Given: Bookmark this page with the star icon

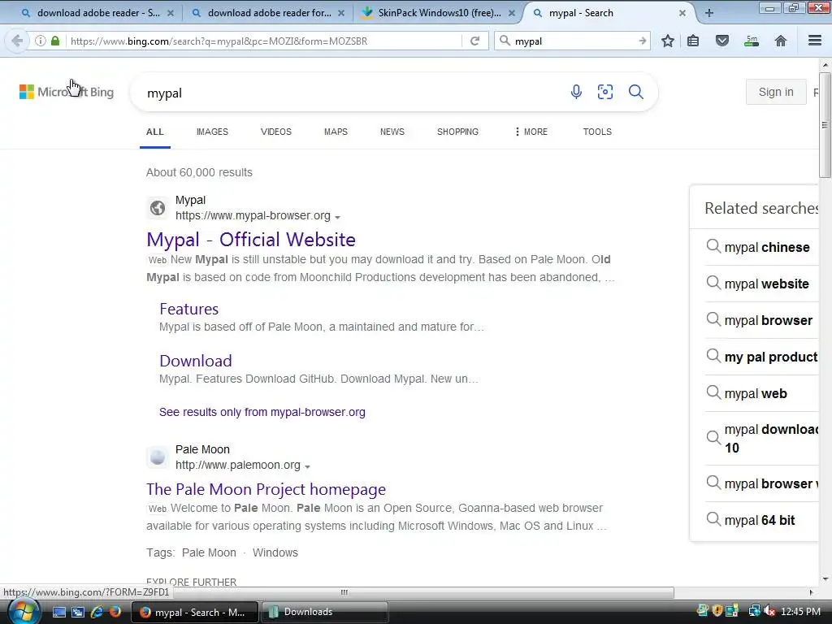Looking at the screenshot, I should 668,41.
